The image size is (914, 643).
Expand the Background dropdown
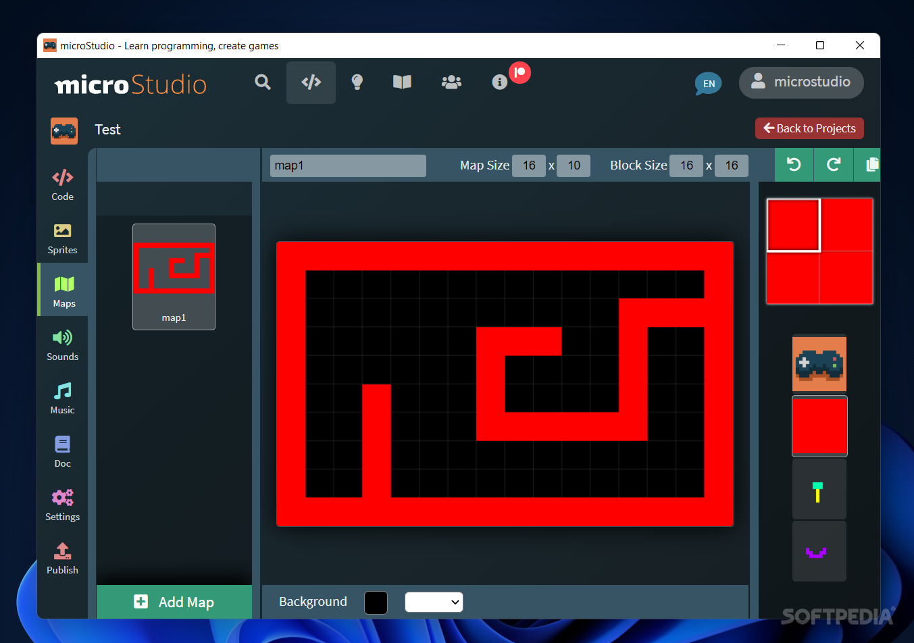pyautogui.click(x=434, y=602)
